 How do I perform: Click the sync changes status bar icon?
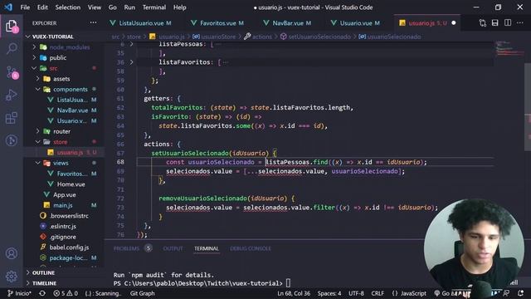(42, 293)
